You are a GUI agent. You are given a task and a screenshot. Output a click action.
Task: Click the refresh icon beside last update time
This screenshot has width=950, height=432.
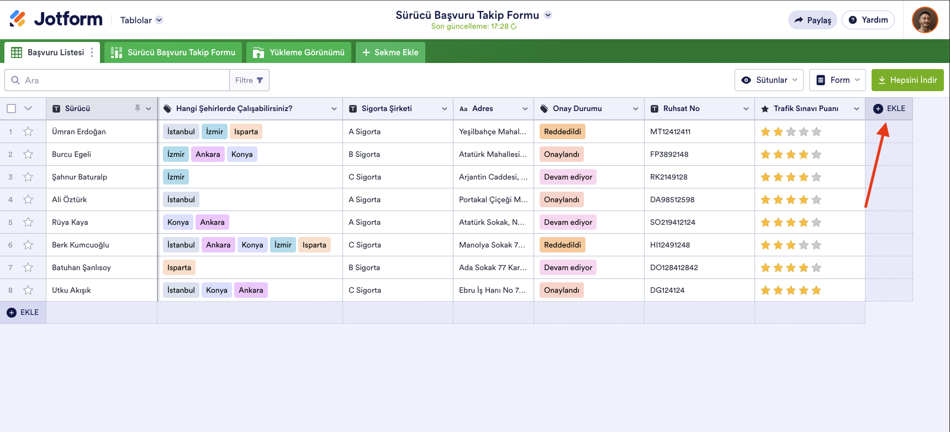[x=514, y=27]
